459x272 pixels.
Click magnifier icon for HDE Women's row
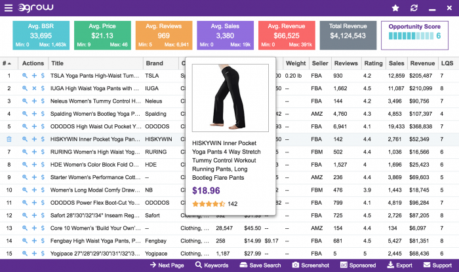coord(25,165)
